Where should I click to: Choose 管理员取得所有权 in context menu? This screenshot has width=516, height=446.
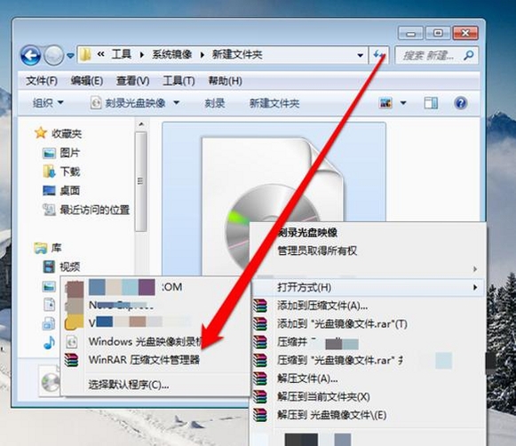[x=317, y=251]
